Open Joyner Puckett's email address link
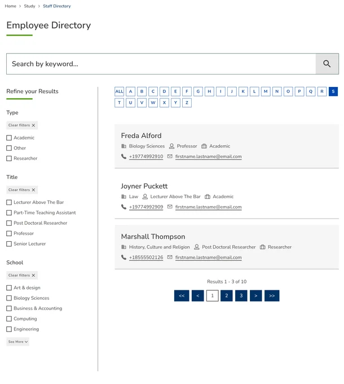The width and height of the screenshot is (344, 384). pos(208,207)
